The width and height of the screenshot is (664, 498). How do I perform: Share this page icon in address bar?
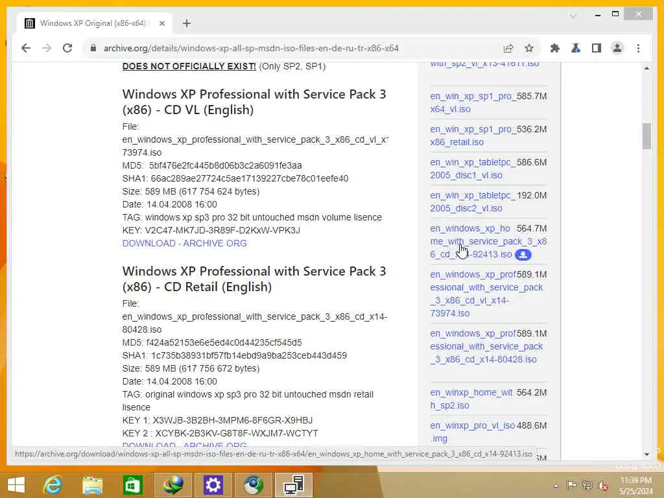click(x=508, y=48)
